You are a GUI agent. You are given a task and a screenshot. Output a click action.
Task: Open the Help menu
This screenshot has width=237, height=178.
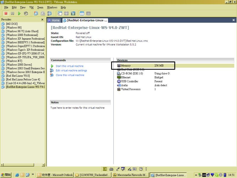click(x=63, y=7)
